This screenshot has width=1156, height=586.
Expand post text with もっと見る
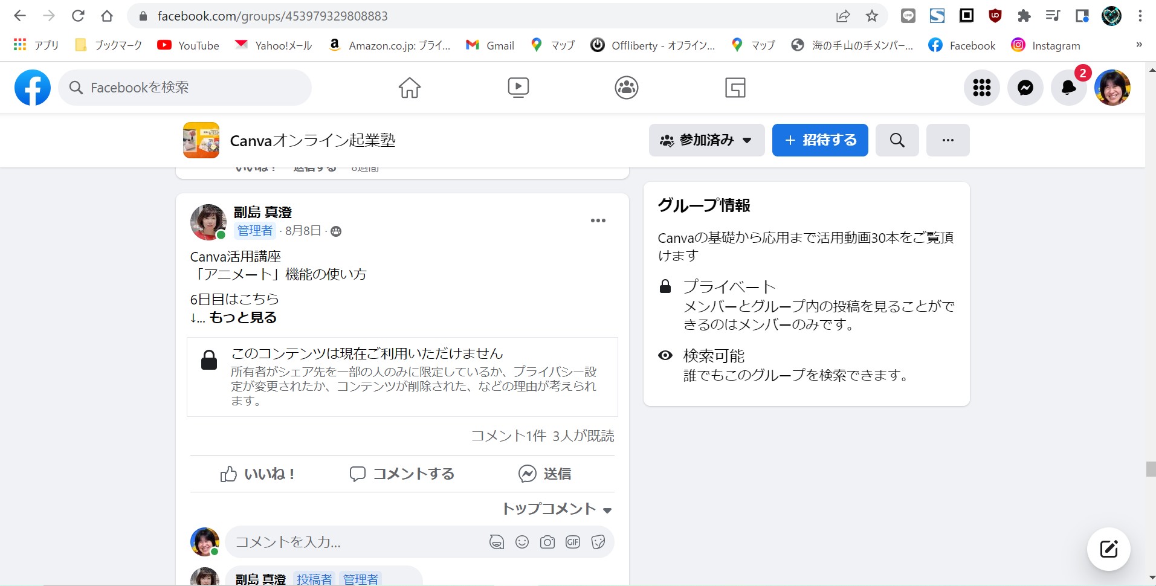[243, 318]
